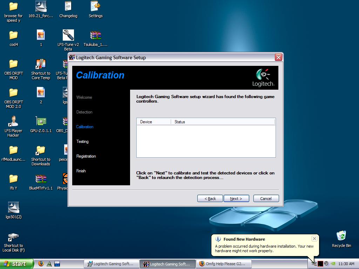Open the 169.21_forc... installer desktop icon

[x=41, y=9]
